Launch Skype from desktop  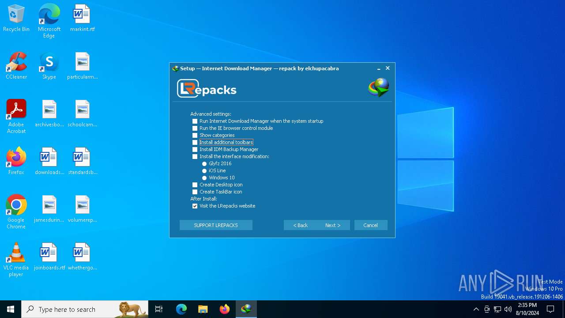[x=49, y=66]
